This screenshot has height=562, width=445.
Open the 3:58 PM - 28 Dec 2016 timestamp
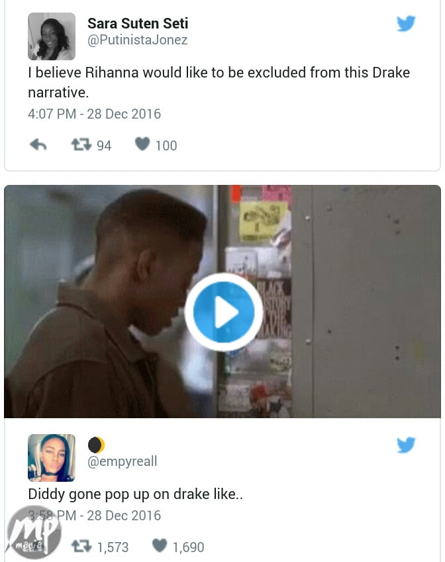click(x=95, y=516)
